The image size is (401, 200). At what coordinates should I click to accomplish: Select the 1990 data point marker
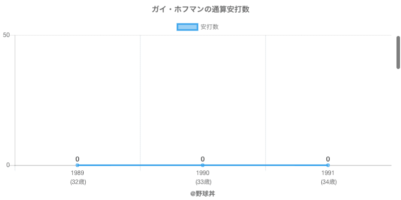(x=203, y=165)
